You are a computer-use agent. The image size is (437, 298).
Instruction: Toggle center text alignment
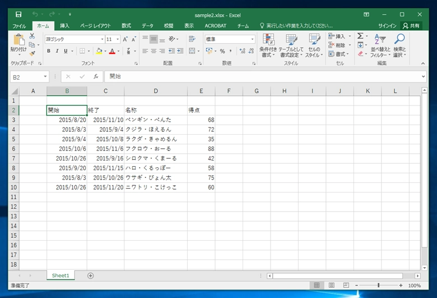coord(154,51)
